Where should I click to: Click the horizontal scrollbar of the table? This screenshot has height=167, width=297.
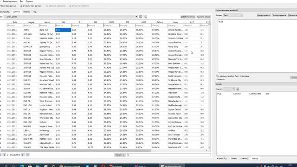76,150
